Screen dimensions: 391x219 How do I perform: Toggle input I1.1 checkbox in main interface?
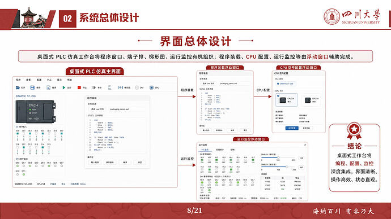coord(24,147)
